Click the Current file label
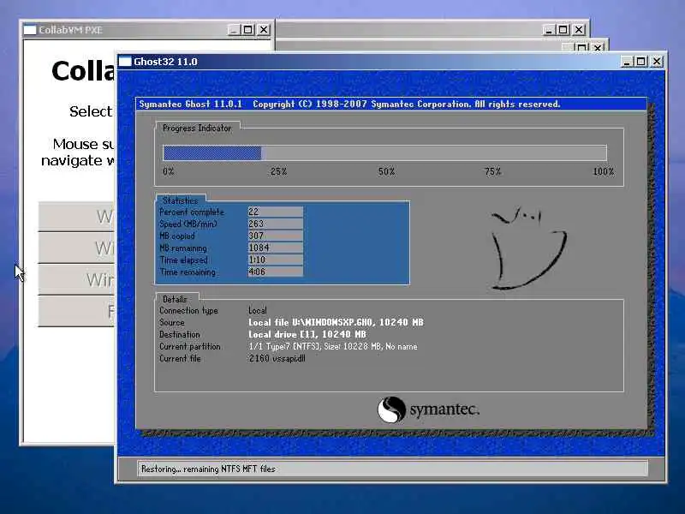Image resolution: width=685 pixels, height=514 pixels. (x=180, y=358)
